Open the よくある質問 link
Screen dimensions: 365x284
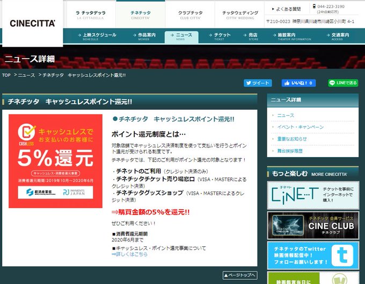[x=286, y=9]
